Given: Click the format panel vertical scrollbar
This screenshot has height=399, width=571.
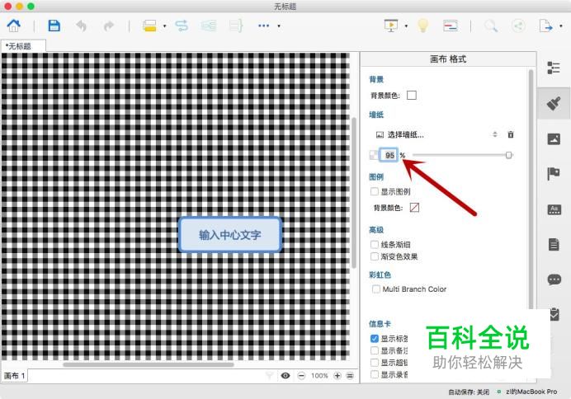Looking at the screenshot, I should click(x=531, y=189).
